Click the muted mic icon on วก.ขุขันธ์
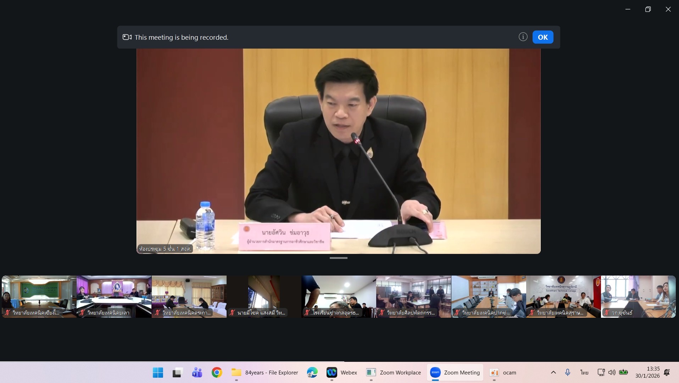 click(x=607, y=313)
